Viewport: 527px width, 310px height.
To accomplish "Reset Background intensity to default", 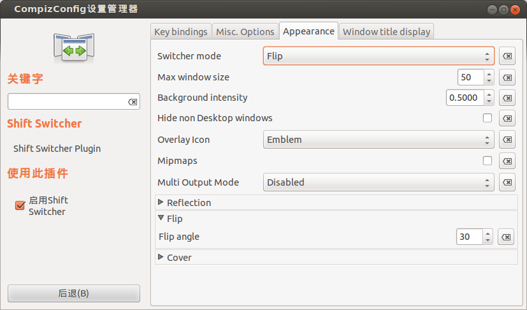I will [507, 98].
